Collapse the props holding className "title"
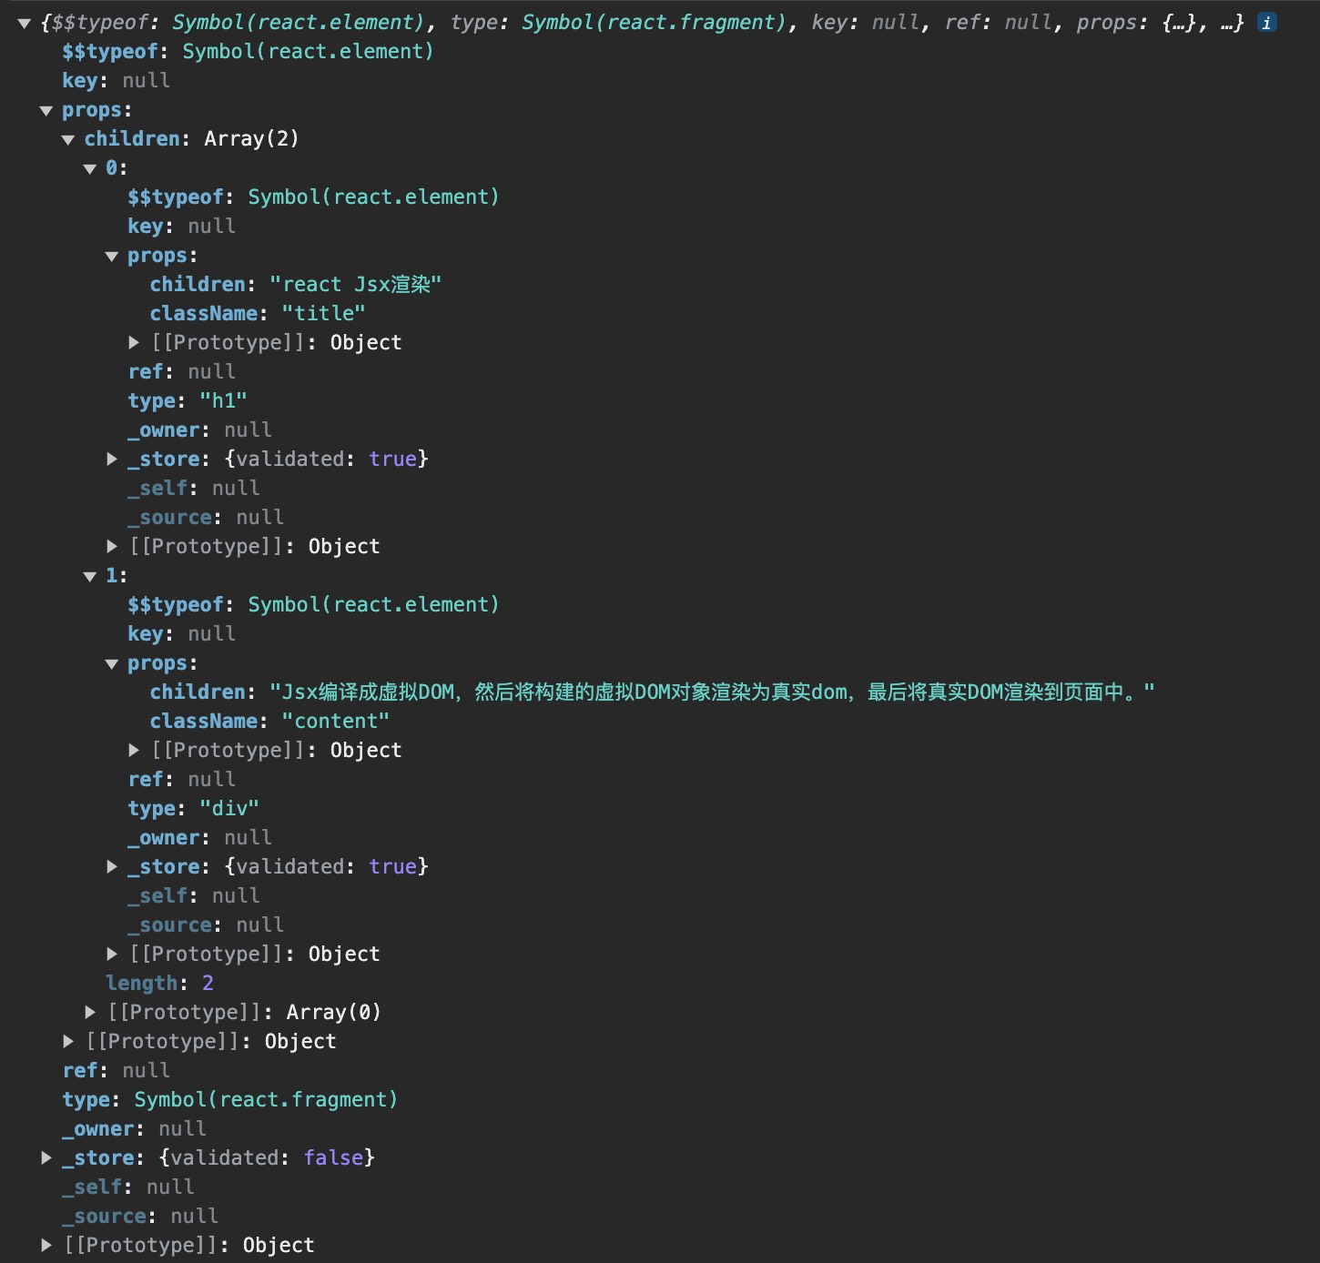This screenshot has width=1320, height=1263. click(112, 257)
